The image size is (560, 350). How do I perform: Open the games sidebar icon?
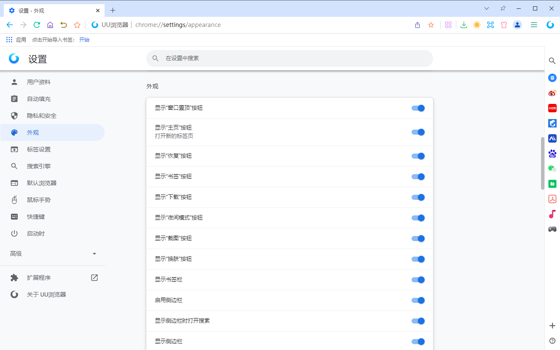click(x=552, y=229)
